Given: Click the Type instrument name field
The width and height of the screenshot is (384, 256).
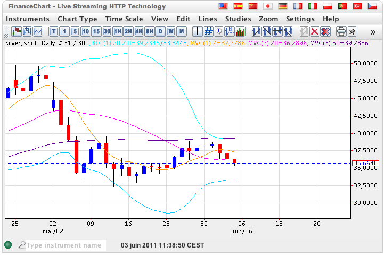Looking at the screenshot, I should pos(63,245).
